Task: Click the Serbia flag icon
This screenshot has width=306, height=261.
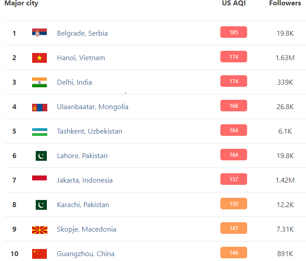Action: [39, 33]
